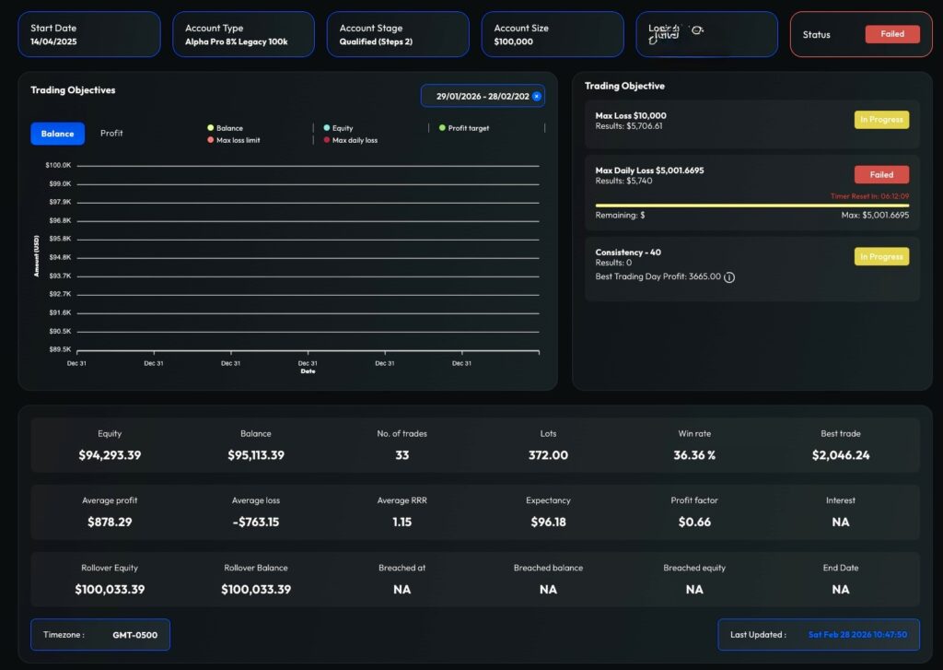Select the Balance tab
Screen dimensions: 943x670
coord(56,133)
